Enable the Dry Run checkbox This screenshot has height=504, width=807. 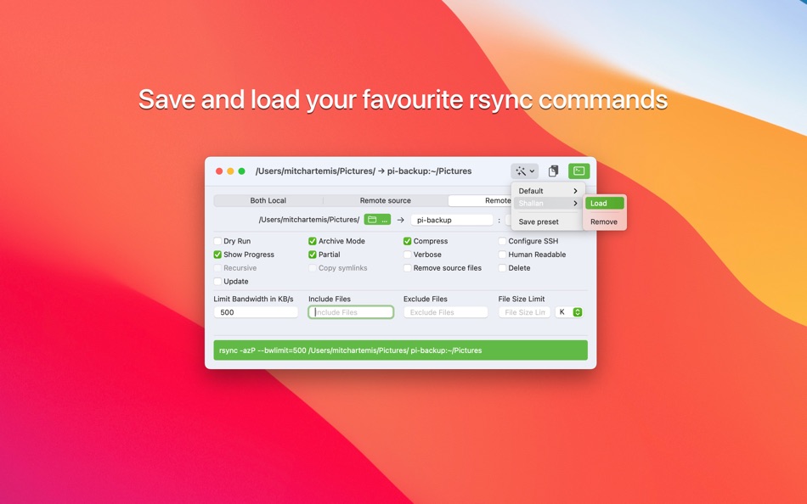pyautogui.click(x=217, y=241)
